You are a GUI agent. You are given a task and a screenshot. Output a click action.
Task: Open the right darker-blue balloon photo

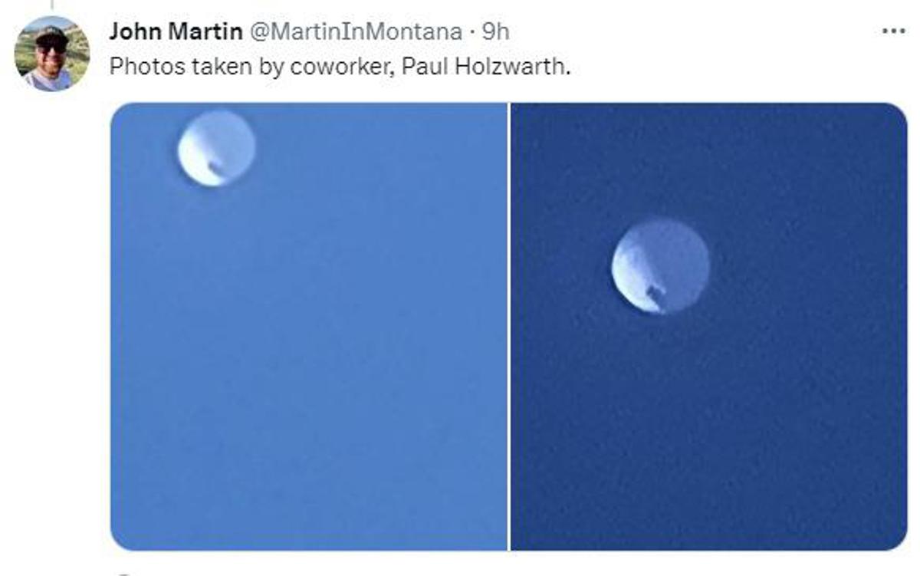pyautogui.click(x=709, y=326)
